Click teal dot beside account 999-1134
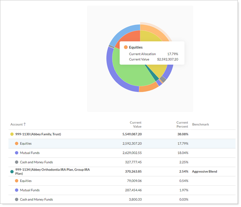Screen dimensions: 241x207 (12, 171)
